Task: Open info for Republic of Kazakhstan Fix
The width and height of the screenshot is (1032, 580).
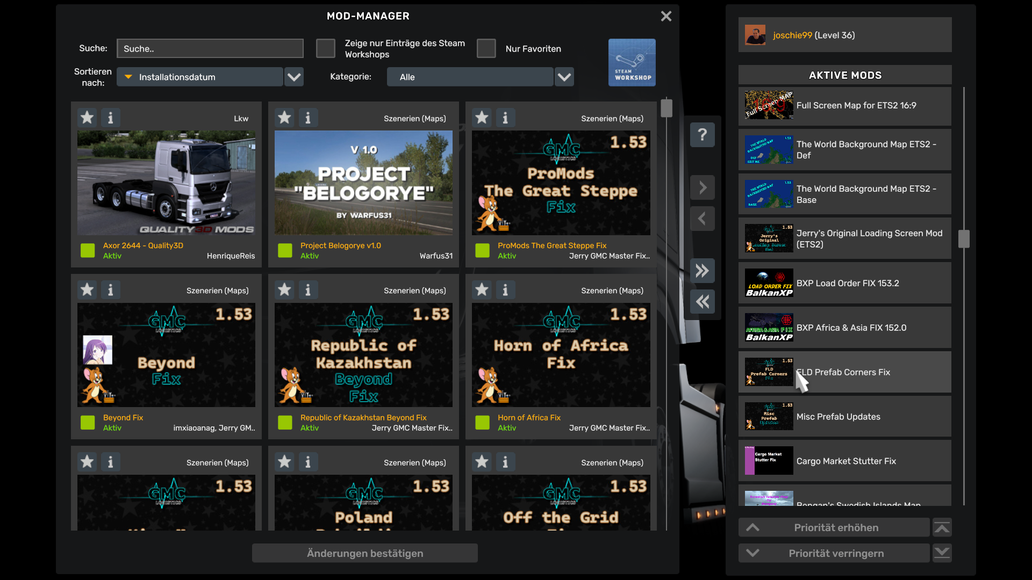Action: click(x=308, y=290)
